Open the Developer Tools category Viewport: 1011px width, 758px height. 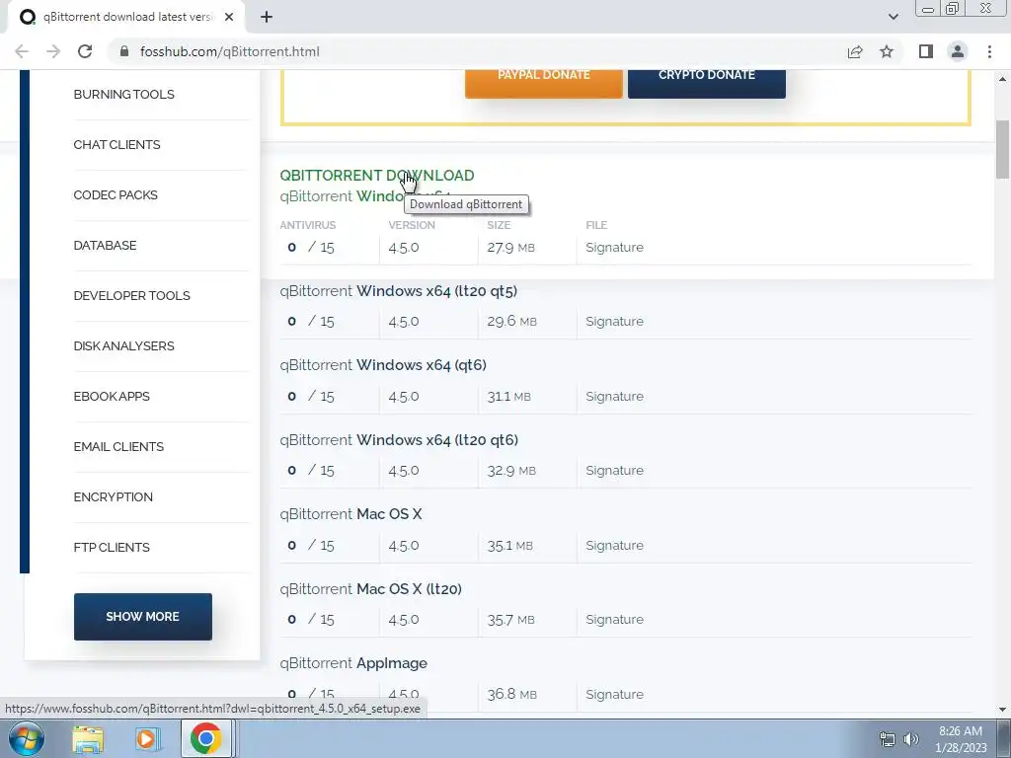click(x=131, y=295)
